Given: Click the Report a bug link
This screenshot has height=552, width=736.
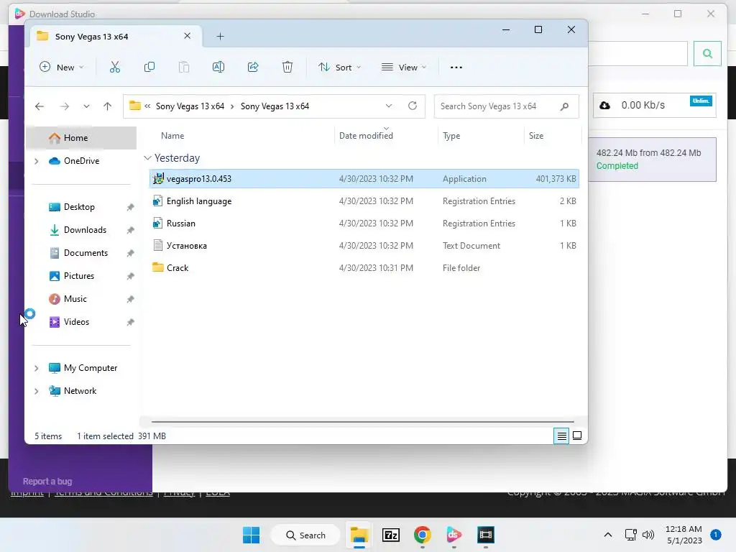Looking at the screenshot, I should point(47,482).
